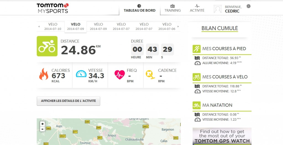Zoom in the map with plus button

(x=42, y=124)
